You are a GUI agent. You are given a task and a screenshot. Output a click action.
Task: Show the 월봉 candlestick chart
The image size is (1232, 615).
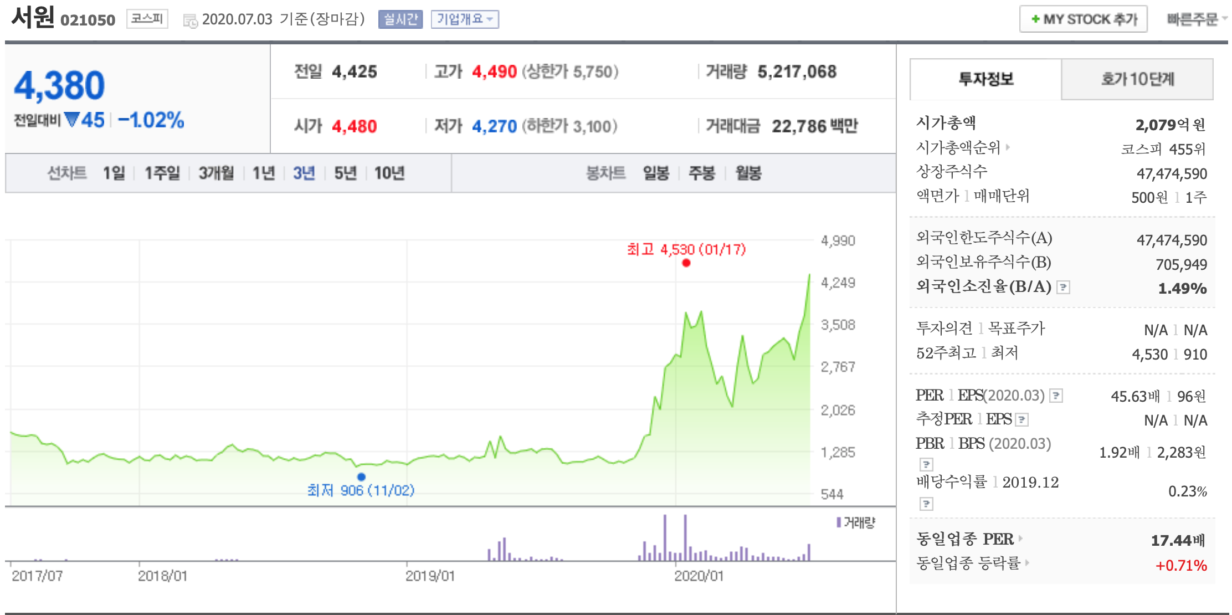748,173
